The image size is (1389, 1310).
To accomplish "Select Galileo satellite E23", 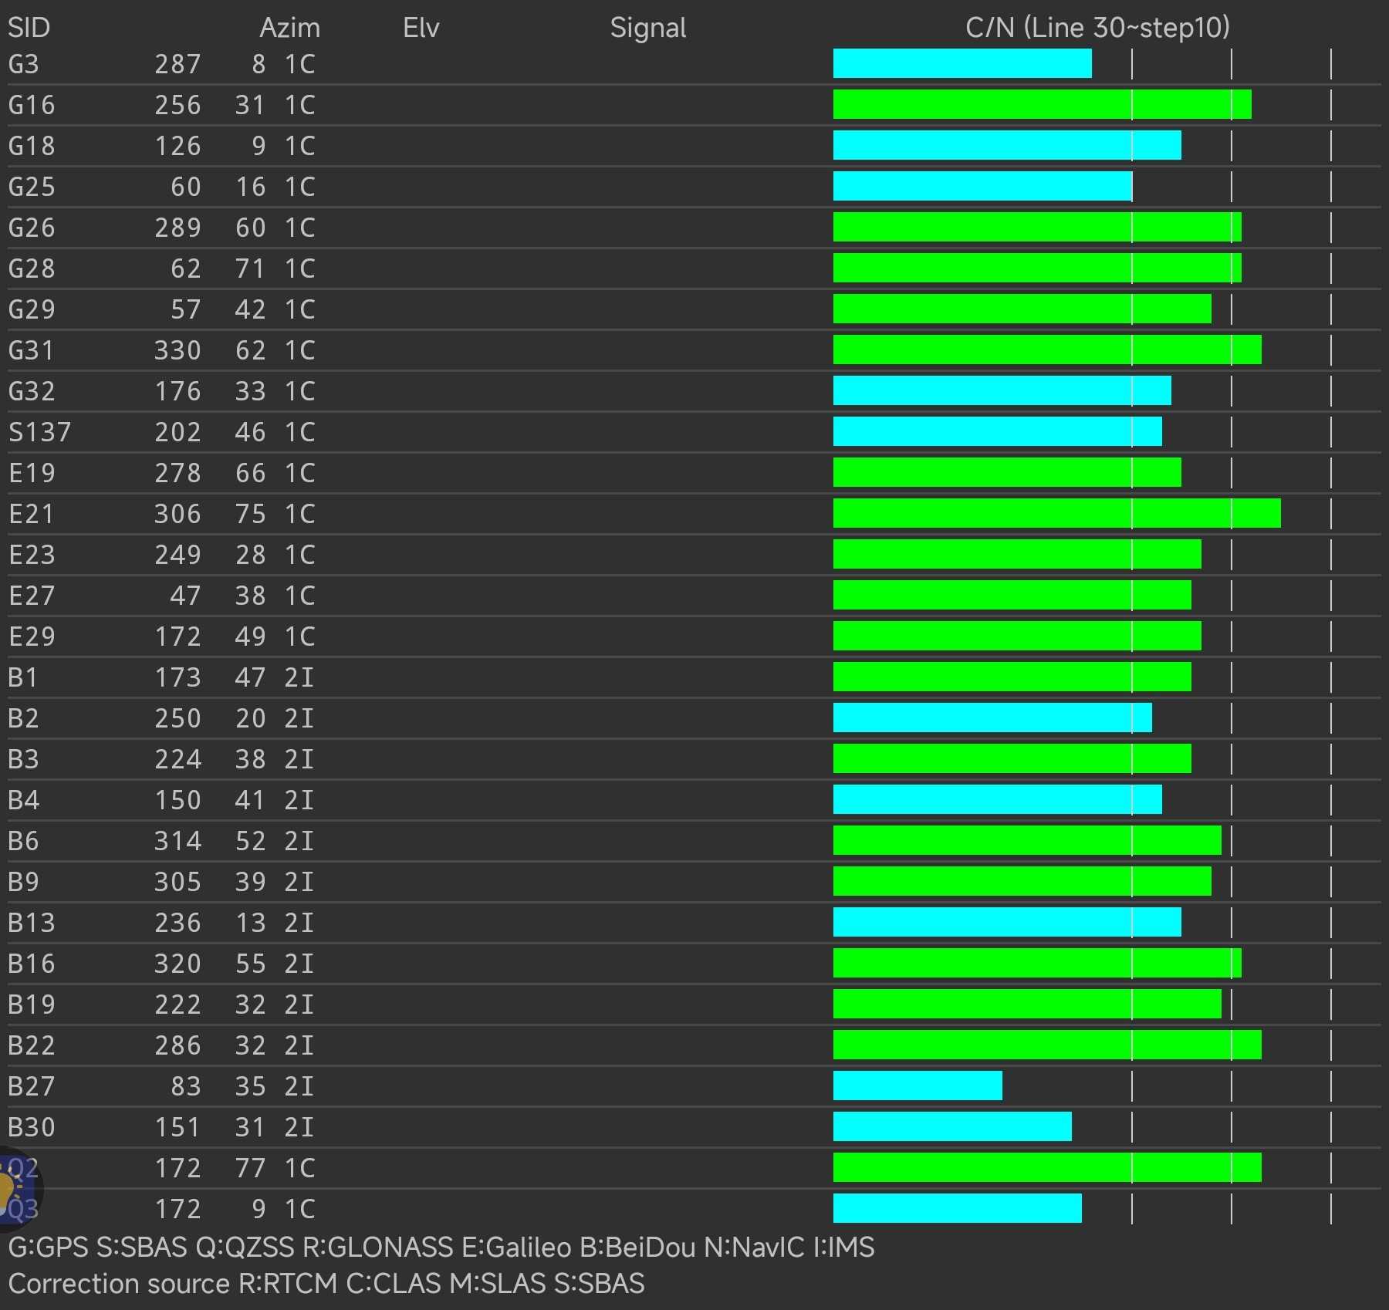I will click(x=32, y=555).
